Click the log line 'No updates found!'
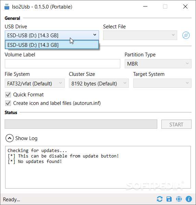This screenshot has height=205, width=196. (x=40, y=162)
